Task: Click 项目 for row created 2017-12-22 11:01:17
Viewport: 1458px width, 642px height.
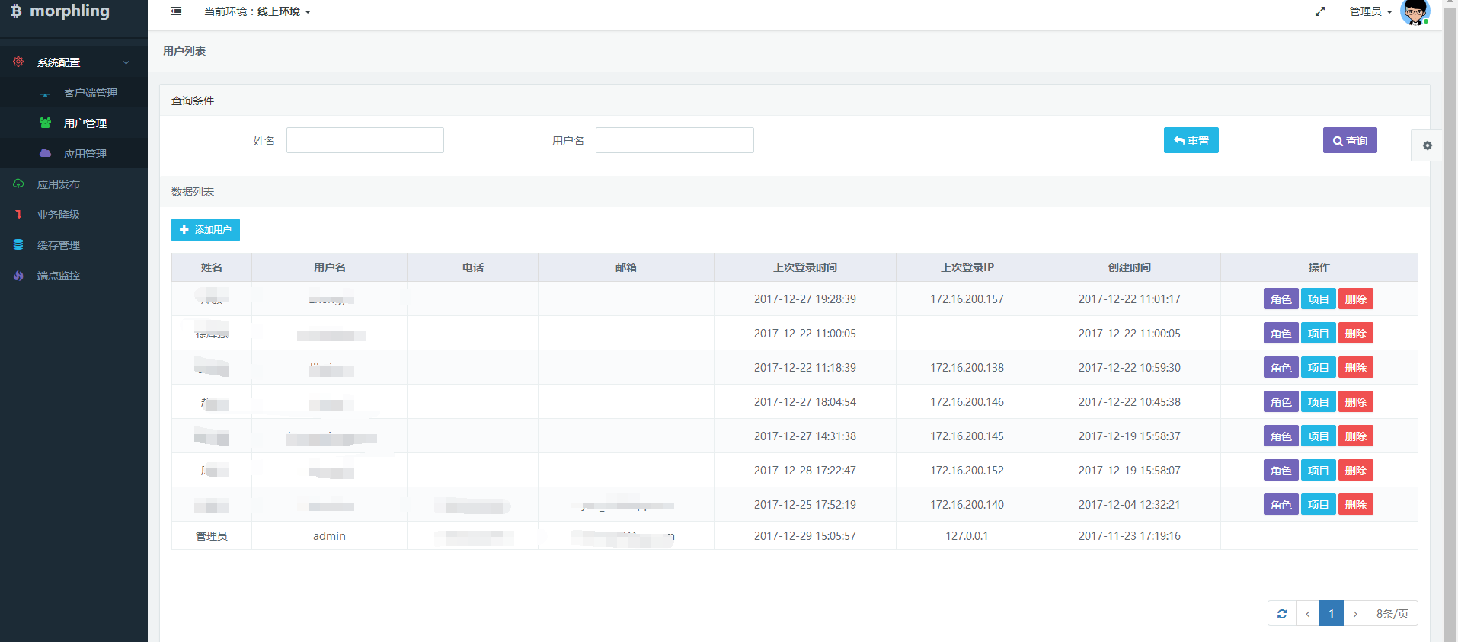Action: click(1318, 299)
